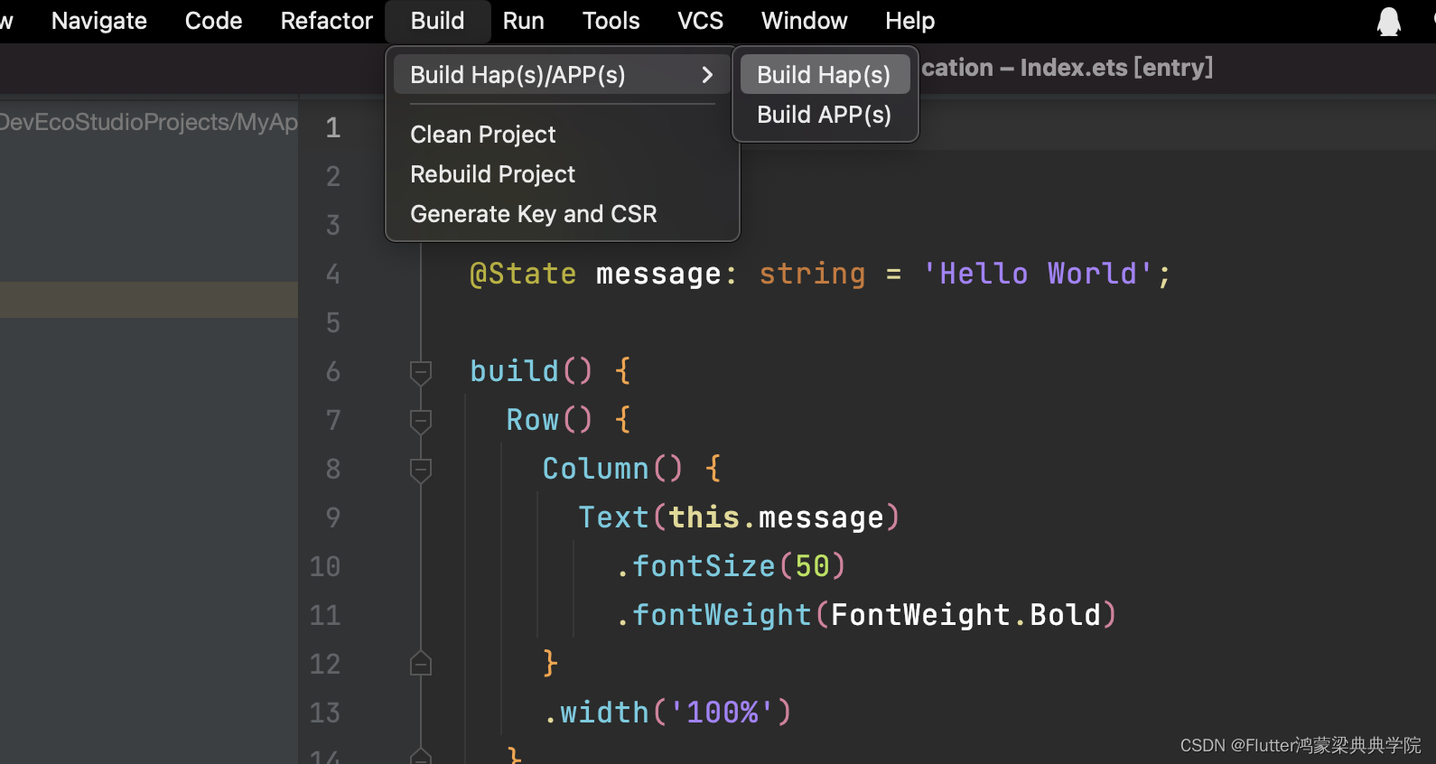Collapse the Column() code block fold marker
The height and width of the screenshot is (764, 1436).
click(x=420, y=469)
